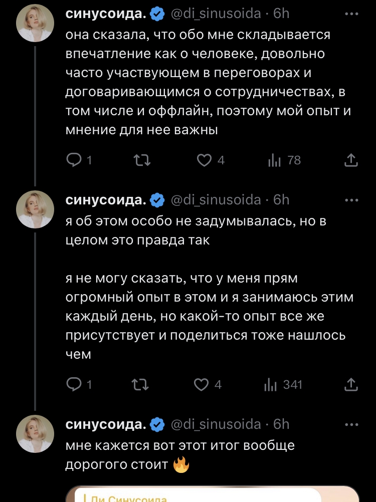This screenshot has width=376, height=502.
Task: Reply to the first tweet about переговорах
Action: (74, 160)
